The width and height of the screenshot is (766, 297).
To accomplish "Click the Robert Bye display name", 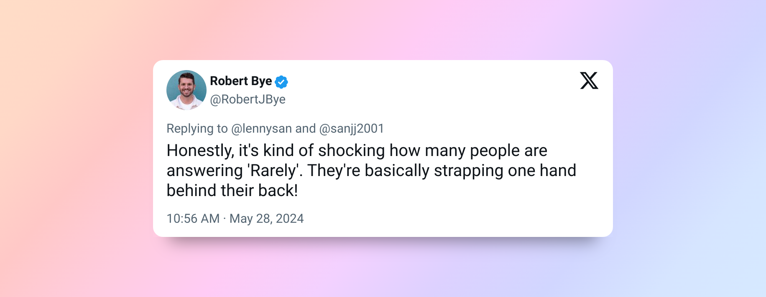I will point(241,81).
